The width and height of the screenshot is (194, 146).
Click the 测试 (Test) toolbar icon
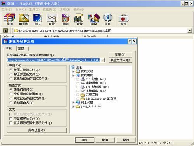tap(38, 19)
